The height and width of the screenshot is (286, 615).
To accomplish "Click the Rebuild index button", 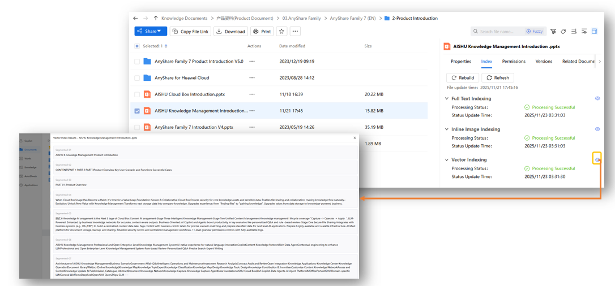I will [x=462, y=77].
